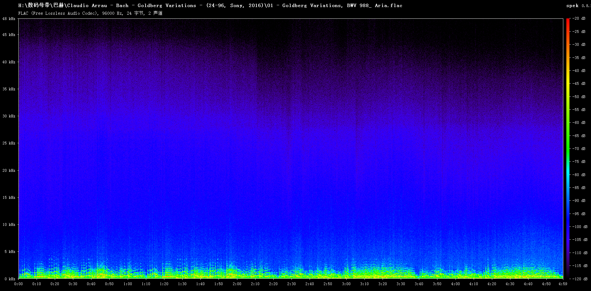The image size is (591, 291).
Task: Click the 48 kHz frequency label
Action: (x=9, y=19)
